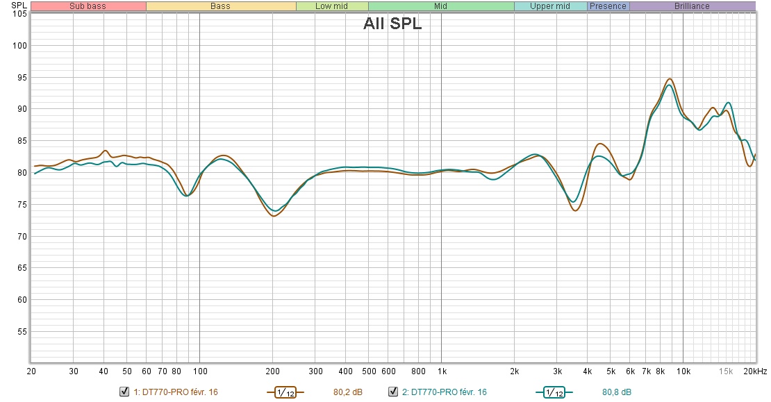This screenshot has height=402, width=771.
Task: Click the 15k frequency axis label
Action: (x=726, y=371)
